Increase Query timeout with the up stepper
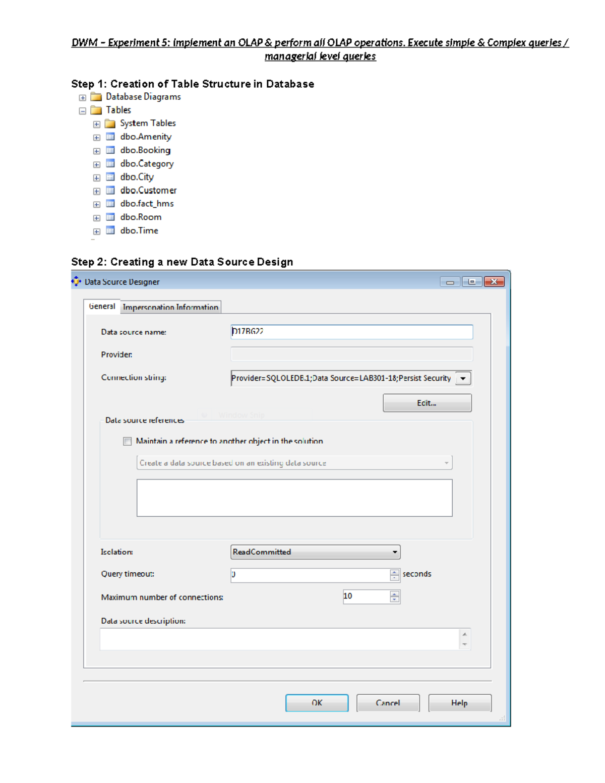Image resolution: width=605 pixels, height=783 pixels. coord(394,571)
